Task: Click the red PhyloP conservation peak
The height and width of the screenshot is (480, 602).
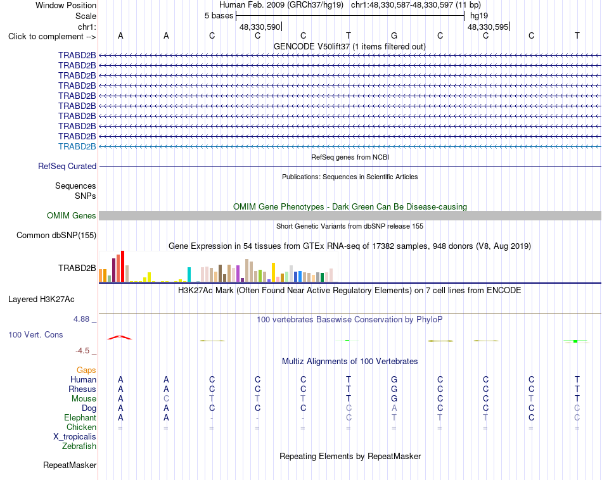Action: 120,338
